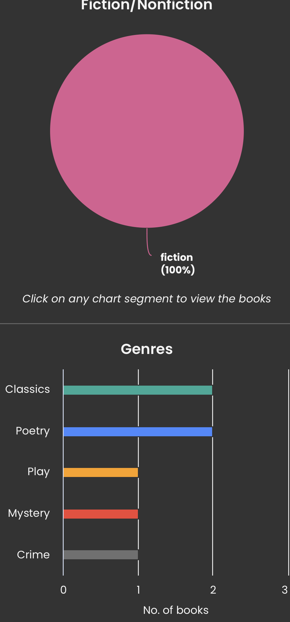Click the Mystery genre axis label
Screen dimensions: 290x622
click(29, 513)
